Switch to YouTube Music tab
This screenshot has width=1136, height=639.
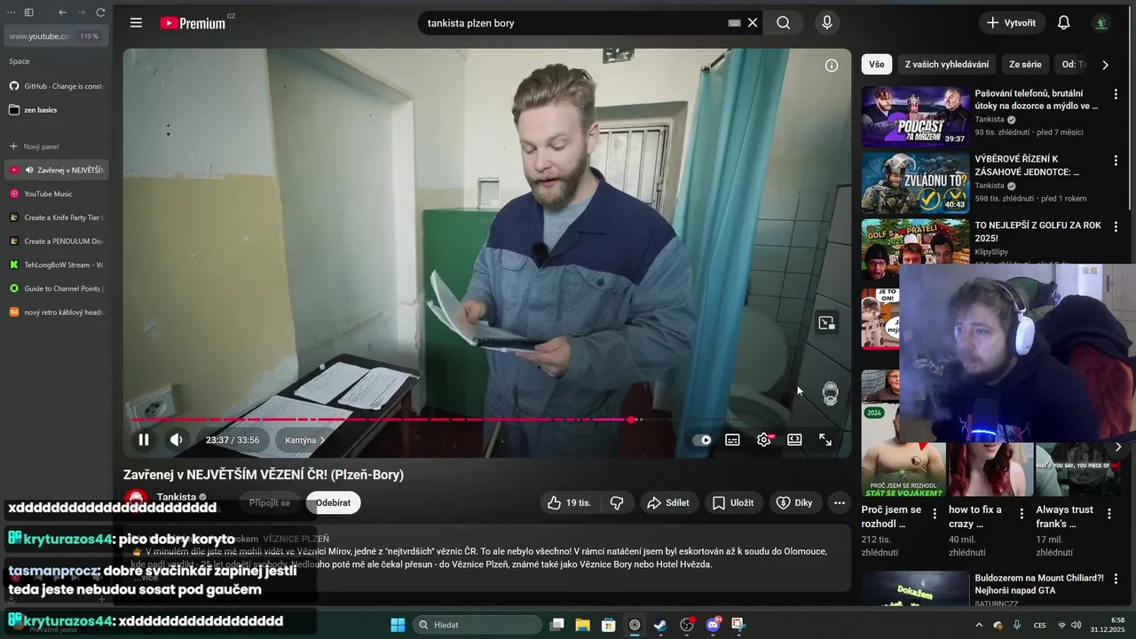[57, 193]
